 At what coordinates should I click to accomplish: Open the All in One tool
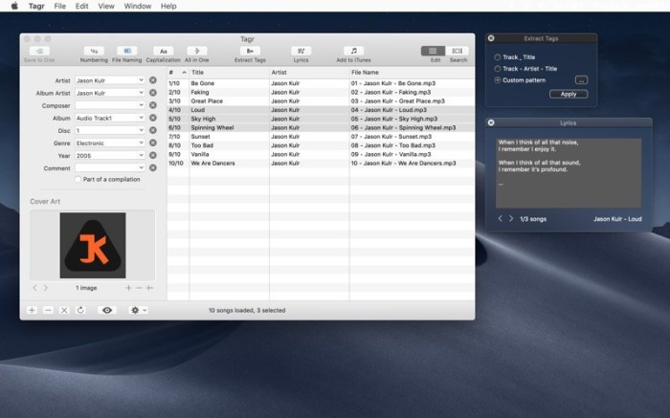pyautogui.click(x=196, y=51)
